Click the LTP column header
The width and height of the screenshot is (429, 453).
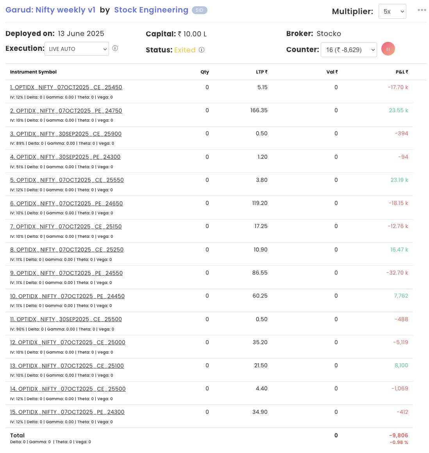coord(261,72)
